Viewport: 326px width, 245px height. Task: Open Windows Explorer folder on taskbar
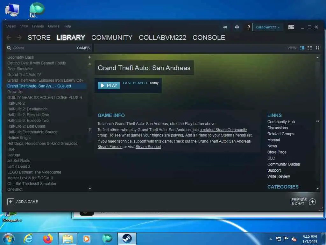68,239
